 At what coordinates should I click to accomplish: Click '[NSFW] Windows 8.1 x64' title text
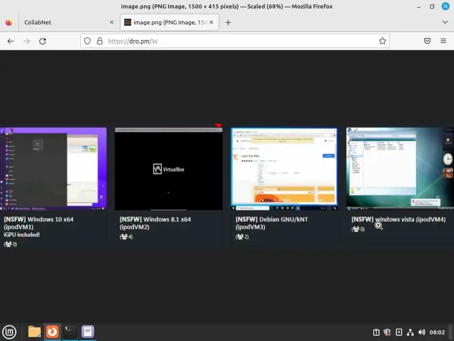(x=155, y=219)
